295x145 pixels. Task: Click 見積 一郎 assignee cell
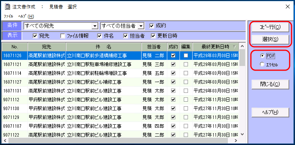154,82
